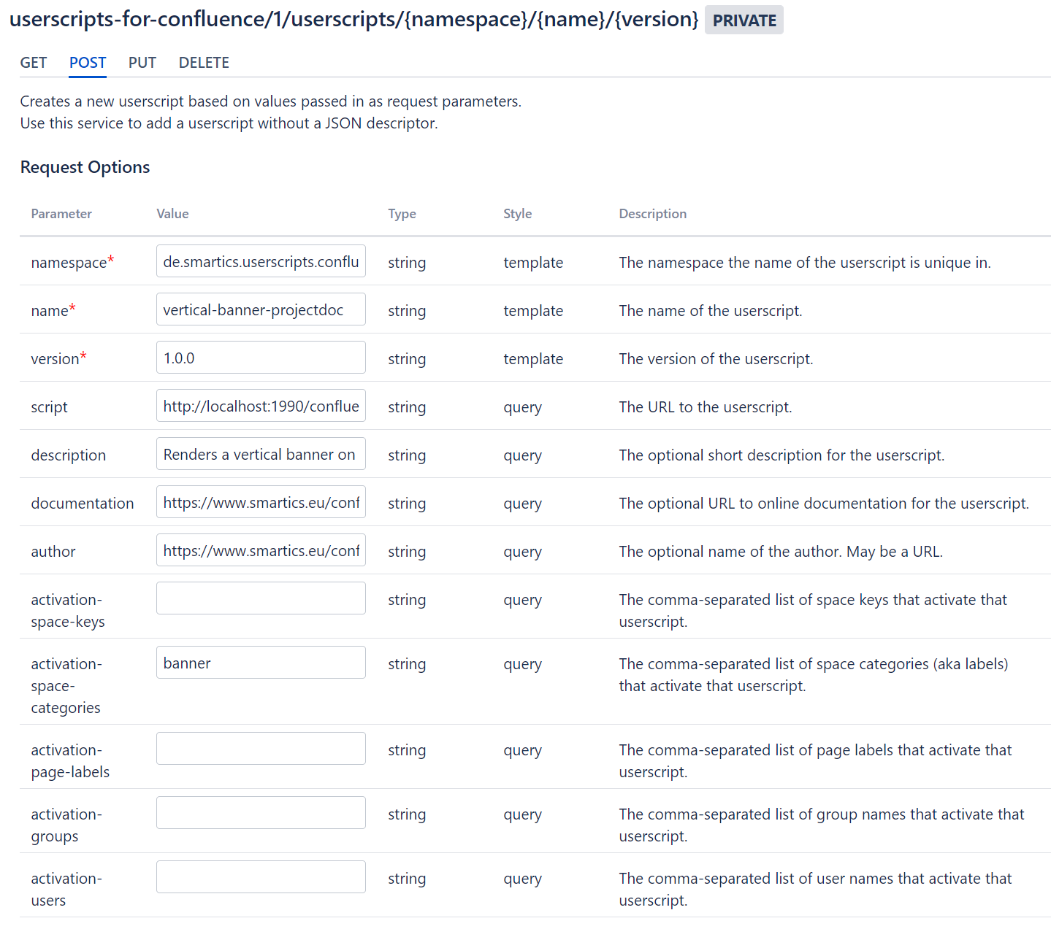This screenshot has width=1051, height=929.
Task: Select the empty activation-groups field
Action: click(260, 812)
